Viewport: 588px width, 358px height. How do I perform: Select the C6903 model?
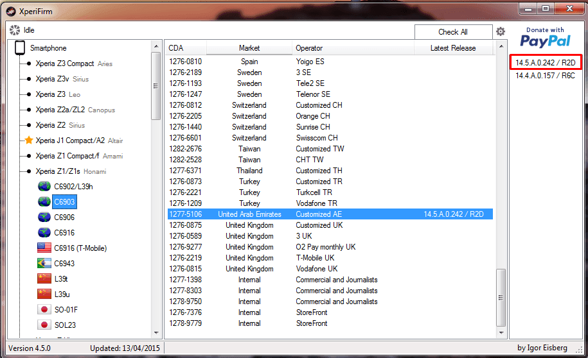pos(64,202)
